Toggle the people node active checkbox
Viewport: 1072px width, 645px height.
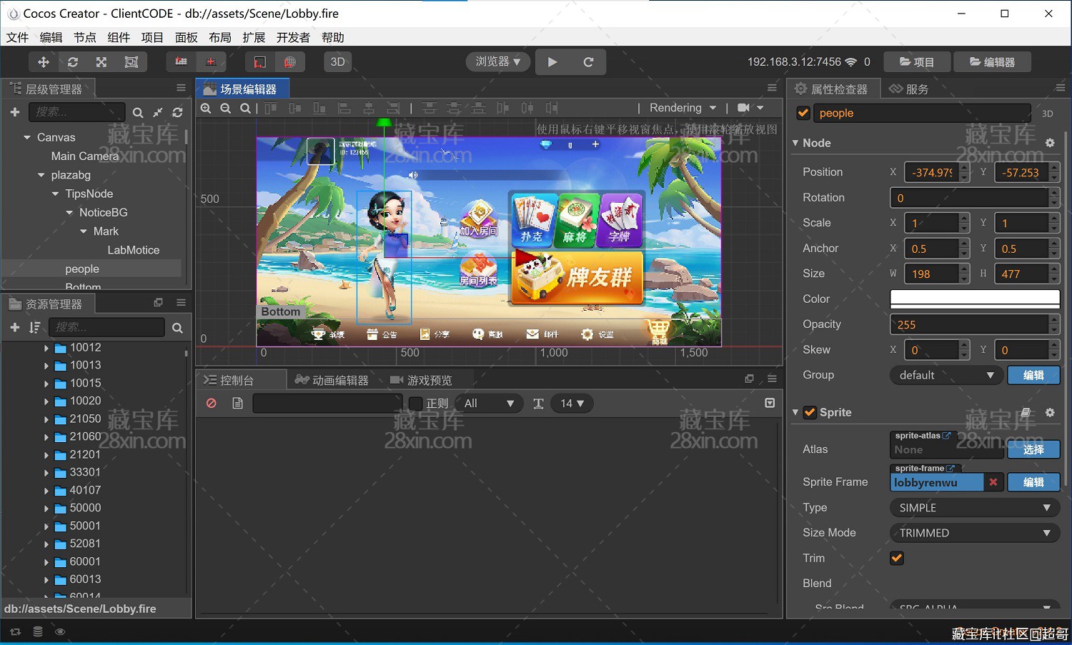pos(803,113)
